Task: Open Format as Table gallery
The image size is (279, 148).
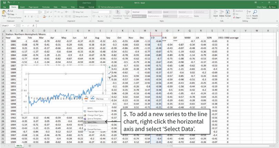Action: pos(127,14)
